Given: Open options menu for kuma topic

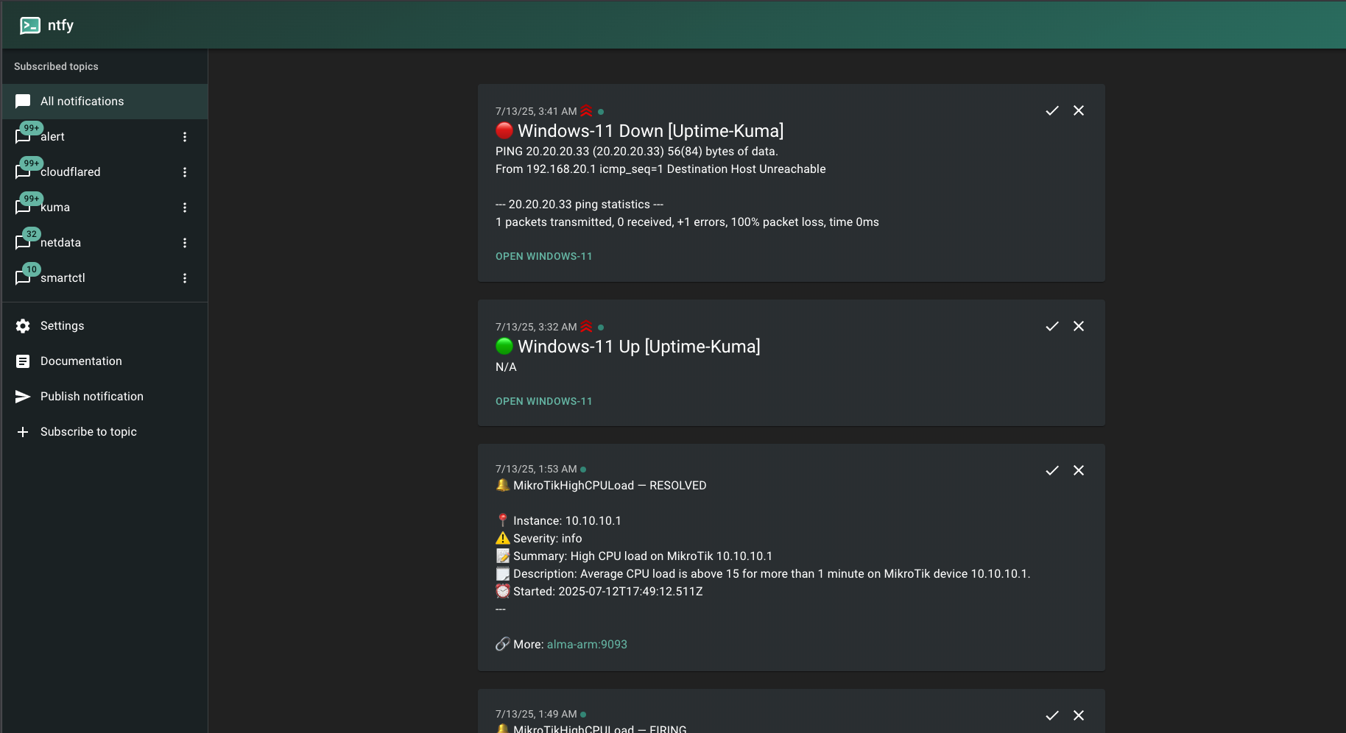Looking at the screenshot, I should point(185,208).
